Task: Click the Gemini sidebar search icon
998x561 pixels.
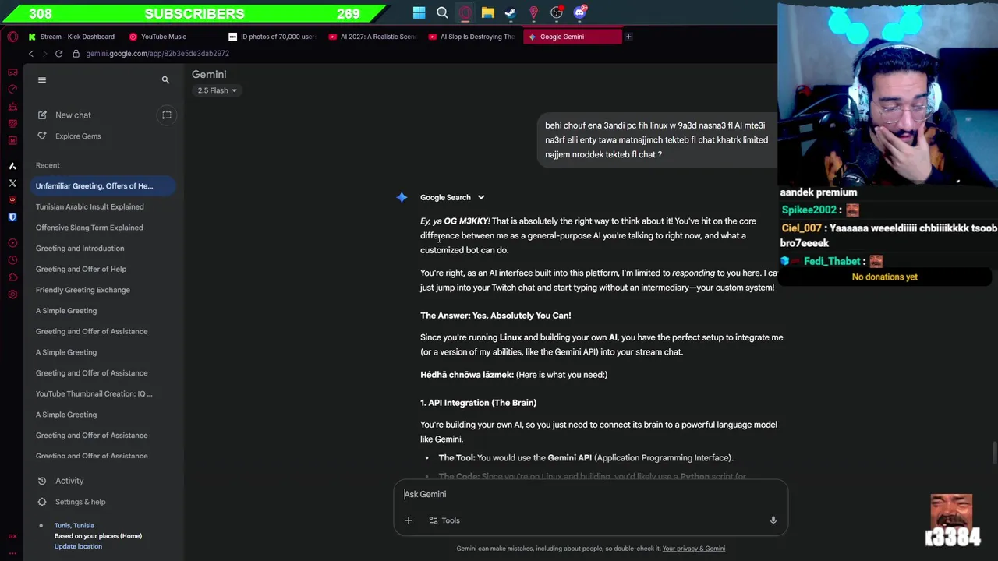Action: coord(165,79)
